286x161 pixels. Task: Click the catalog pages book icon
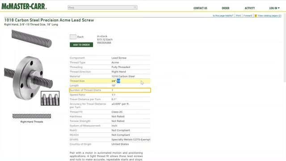256,16
